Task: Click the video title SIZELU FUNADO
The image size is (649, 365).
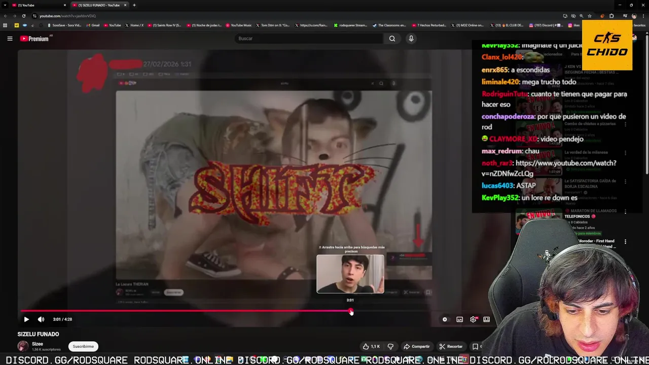Action: point(38,334)
